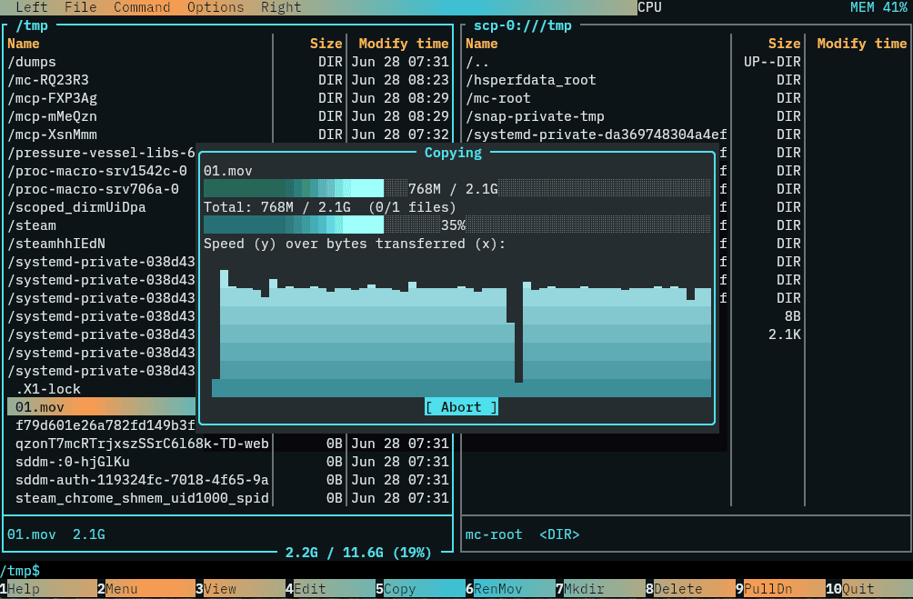Sort right panel by Size column
Screen dimensions: 913x599
(784, 44)
